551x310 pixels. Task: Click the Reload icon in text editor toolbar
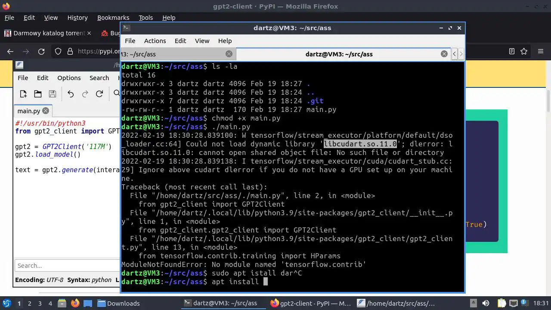[x=99, y=94]
